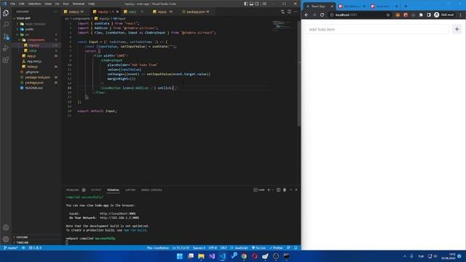Open Run and Debug view
This screenshot has width=466, height=262.
[6, 48]
